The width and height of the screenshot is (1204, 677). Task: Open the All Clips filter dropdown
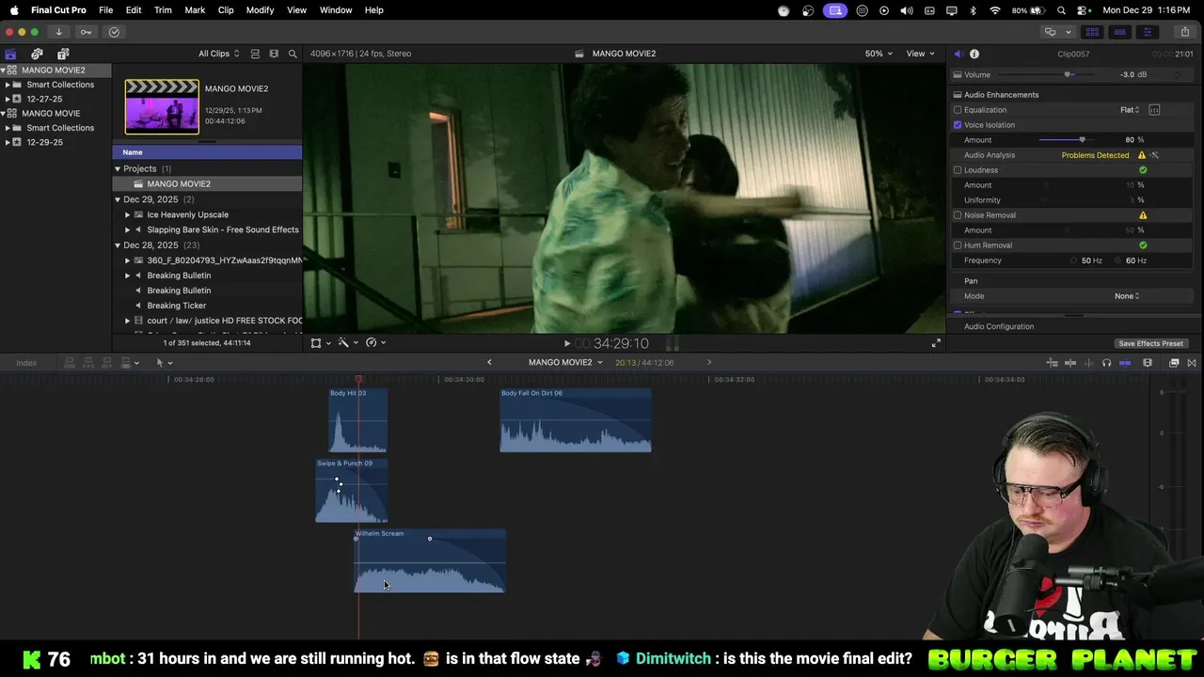[218, 54]
